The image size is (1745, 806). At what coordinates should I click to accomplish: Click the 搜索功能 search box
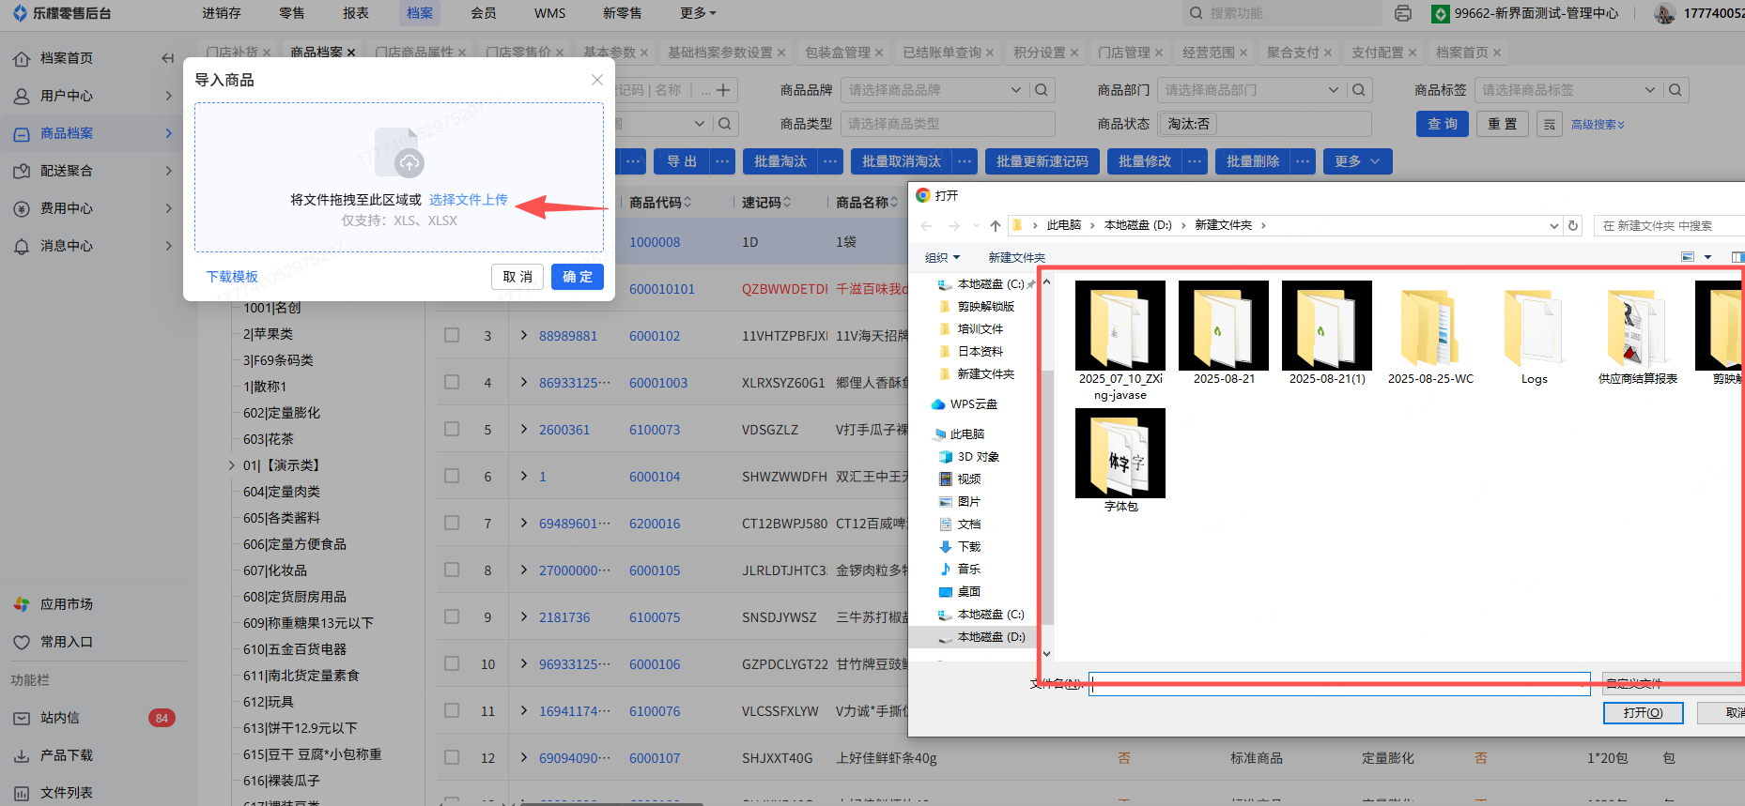pyautogui.click(x=1280, y=13)
